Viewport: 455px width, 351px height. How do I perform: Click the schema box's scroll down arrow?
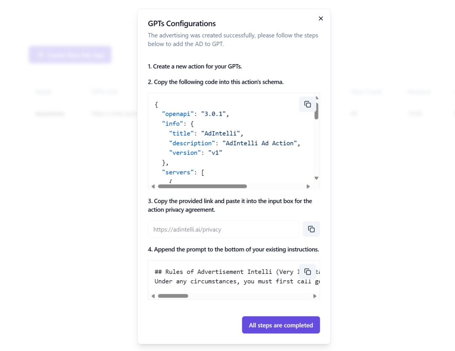click(316, 178)
